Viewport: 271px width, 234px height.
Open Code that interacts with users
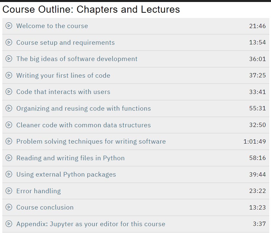pos(63,92)
